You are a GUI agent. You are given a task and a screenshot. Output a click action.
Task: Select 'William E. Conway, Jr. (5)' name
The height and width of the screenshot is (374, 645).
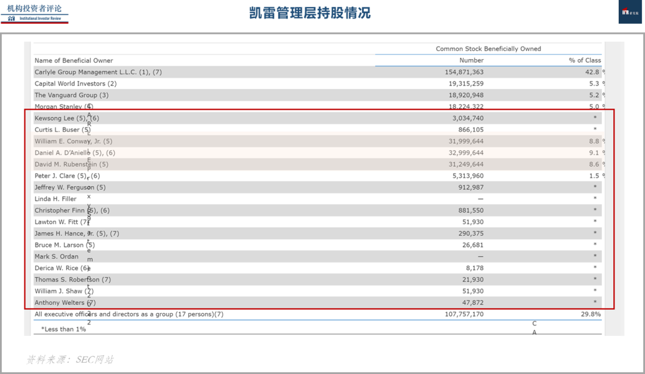click(73, 141)
